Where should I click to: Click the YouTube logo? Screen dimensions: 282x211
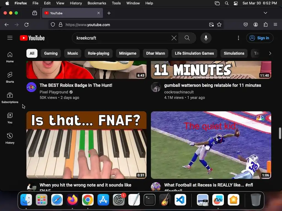(32, 38)
